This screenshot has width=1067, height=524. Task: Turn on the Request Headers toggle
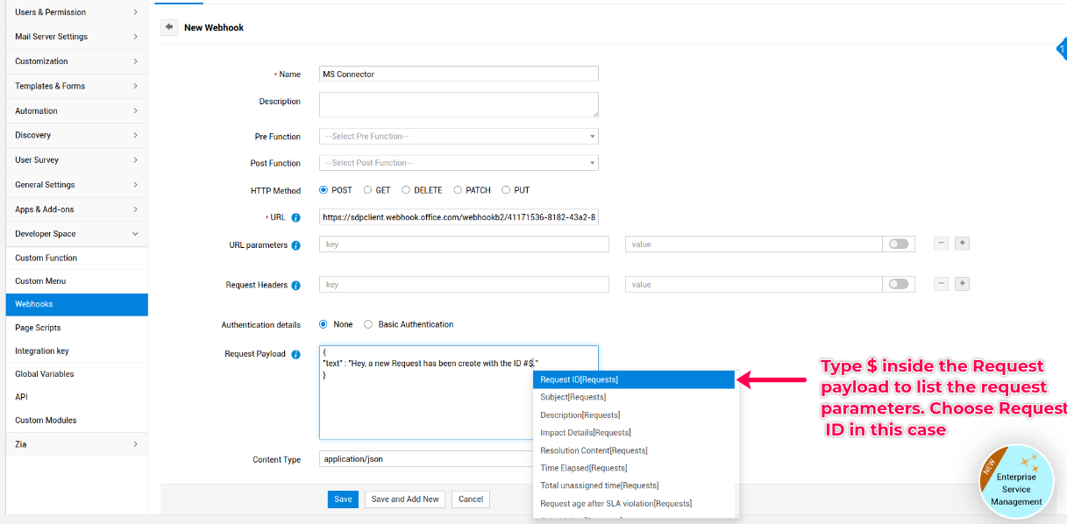point(899,285)
